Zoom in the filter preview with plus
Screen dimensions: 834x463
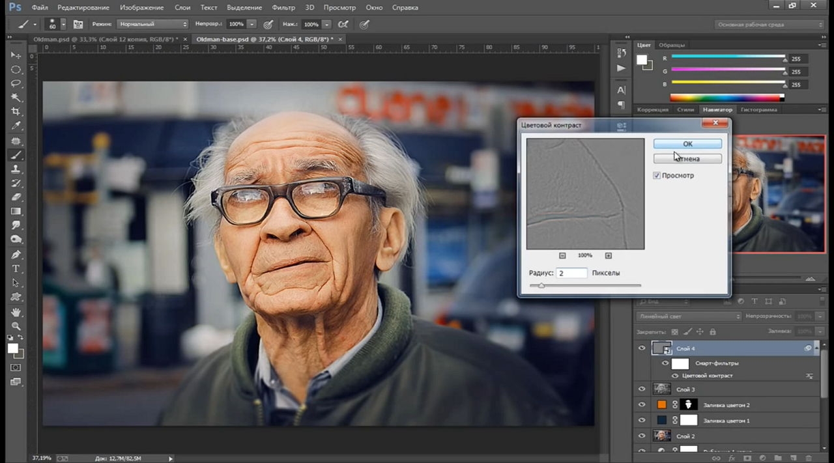609,255
